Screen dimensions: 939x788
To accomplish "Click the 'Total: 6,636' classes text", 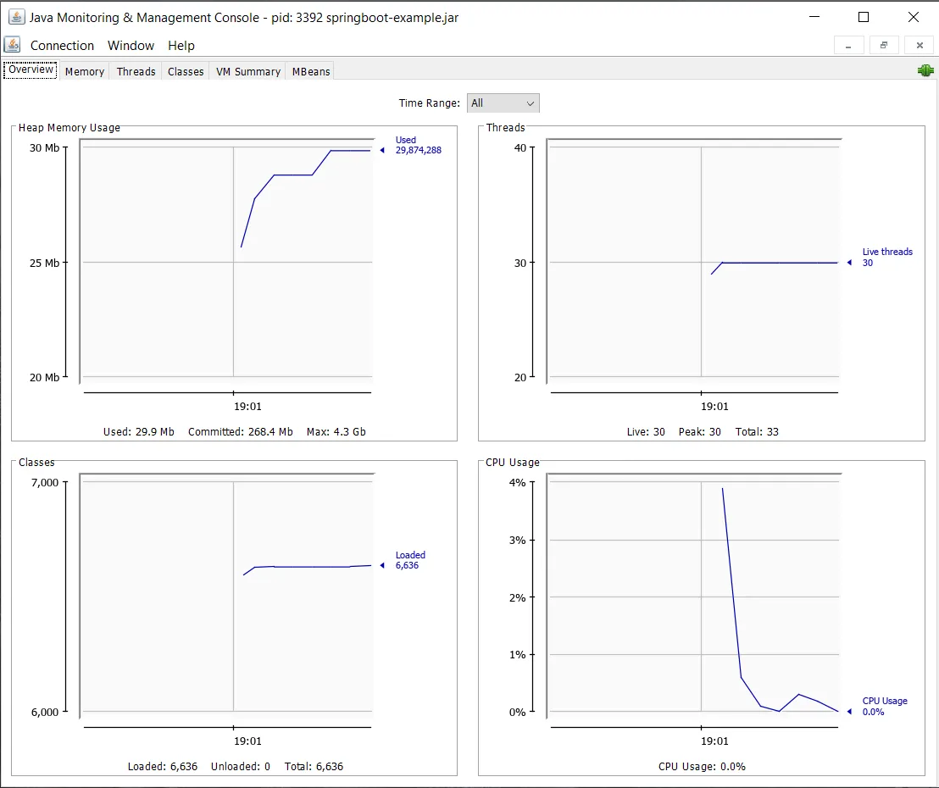I will coord(314,767).
